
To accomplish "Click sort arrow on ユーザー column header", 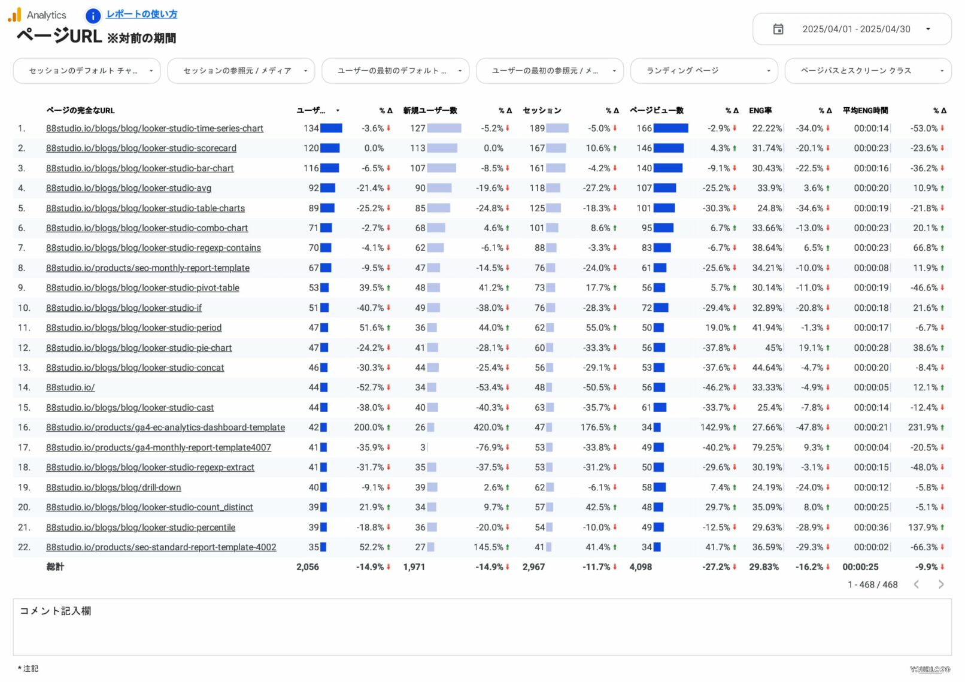I will pyautogui.click(x=338, y=111).
